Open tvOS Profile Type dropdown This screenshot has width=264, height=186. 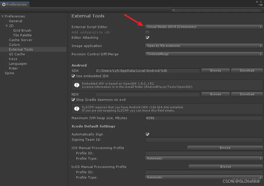click(204, 177)
